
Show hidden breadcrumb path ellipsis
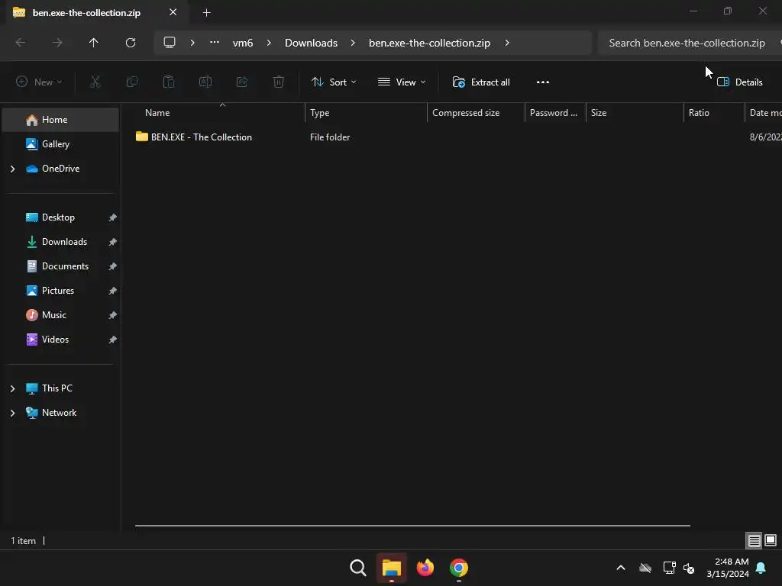215,43
